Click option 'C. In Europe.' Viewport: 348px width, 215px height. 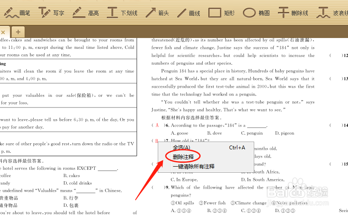(184, 180)
